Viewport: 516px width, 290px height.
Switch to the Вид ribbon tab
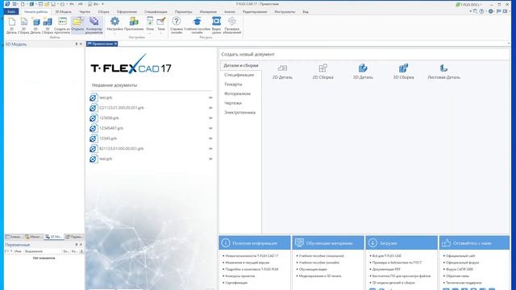(x=306, y=11)
